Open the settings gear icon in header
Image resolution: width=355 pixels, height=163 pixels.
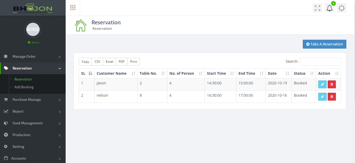coord(341,8)
